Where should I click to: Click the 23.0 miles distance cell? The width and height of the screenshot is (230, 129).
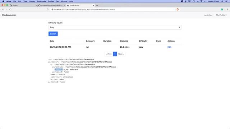click(125, 47)
